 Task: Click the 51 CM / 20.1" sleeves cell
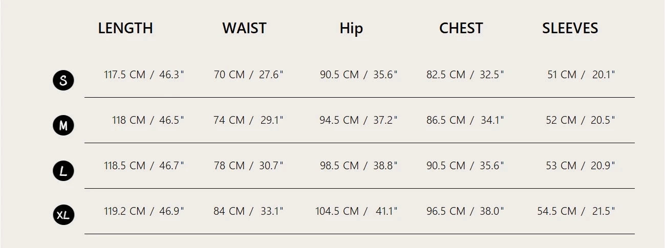581,75
